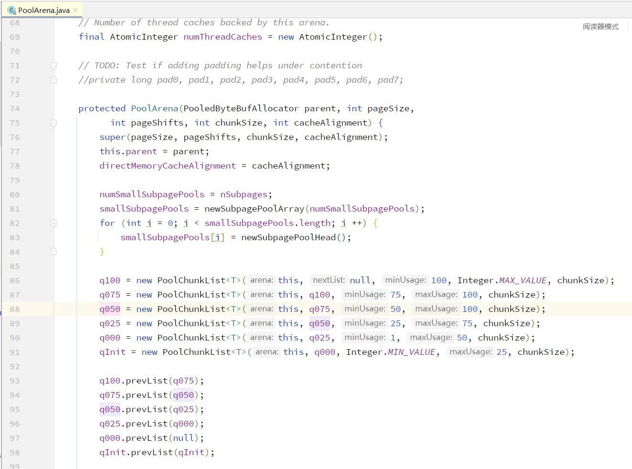The height and width of the screenshot is (469, 632).
Task: Click q000.prevList(null) on line 97
Action: click(x=152, y=438)
